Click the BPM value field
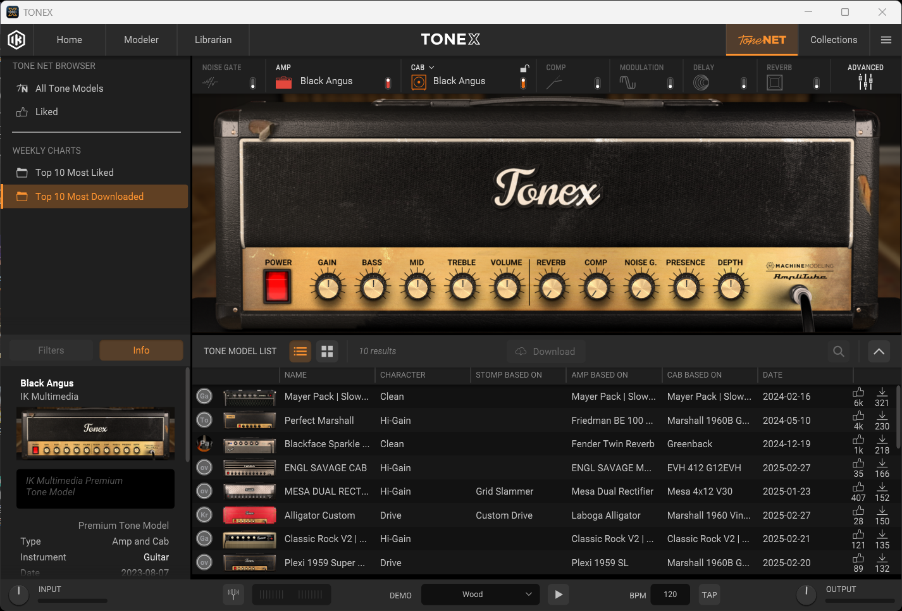Screen dimensions: 902x611 (670, 595)
